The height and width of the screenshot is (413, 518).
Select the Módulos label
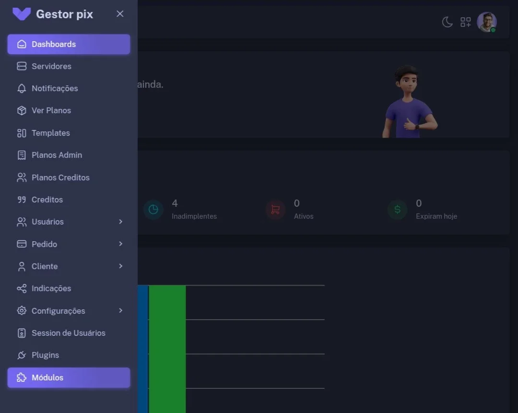tap(47, 378)
